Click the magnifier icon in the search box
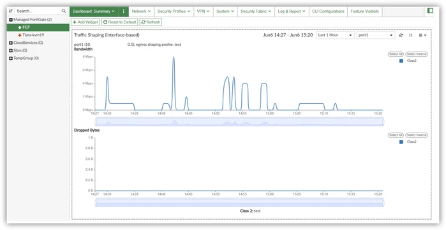446x230 pixels. 64,11
